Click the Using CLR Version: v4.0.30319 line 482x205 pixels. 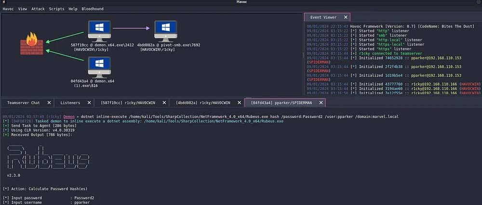click(x=39, y=130)
